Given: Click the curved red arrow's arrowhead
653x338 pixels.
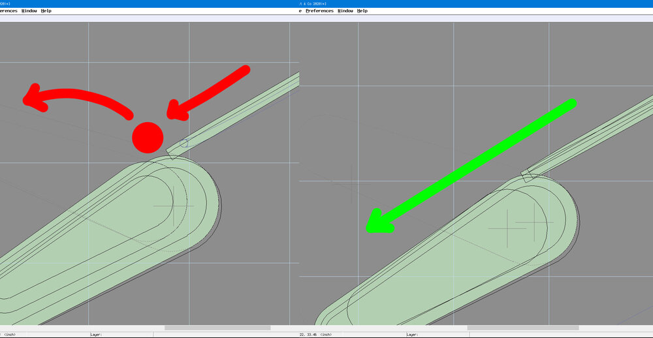Looking at the screenshot, I should [x=33, y=97].
